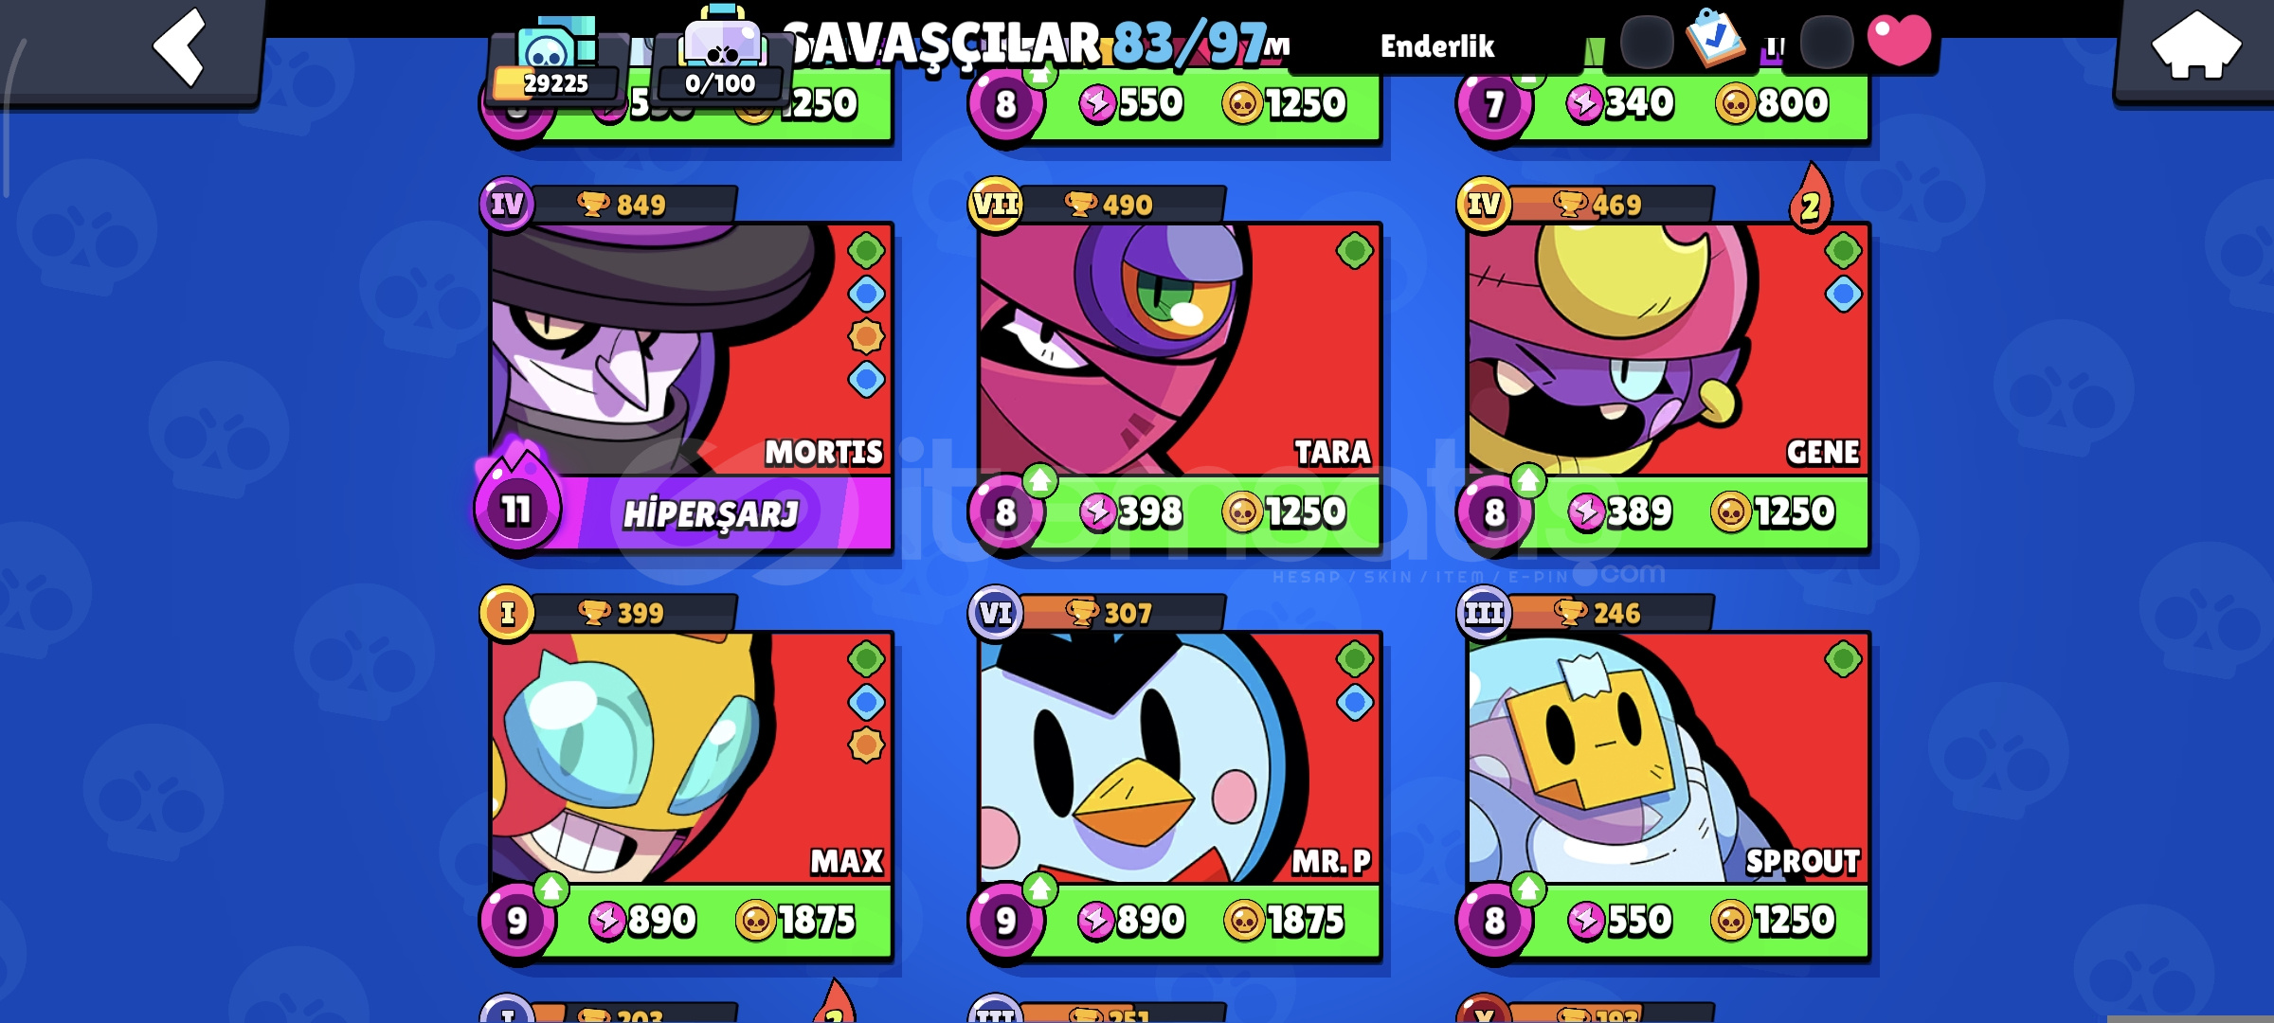Screen dimensions: 2274x1023
Task: Select the Mr. P penguin portrait
Action: [1180, 758]
